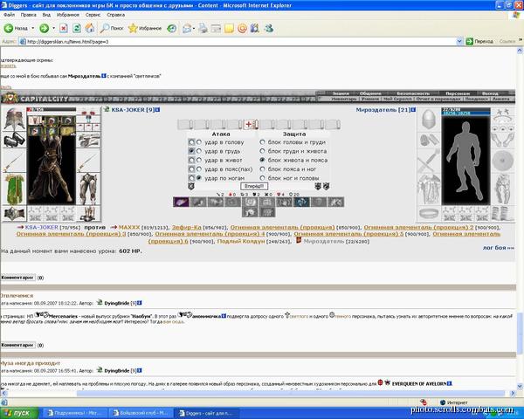Click shield icon left of Вперёд button

point(191,186)
